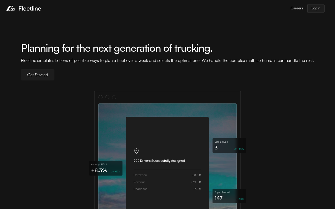Click the Trips planned value '147'
Viewport: 335px width, 209px height.
pos(219,198)
